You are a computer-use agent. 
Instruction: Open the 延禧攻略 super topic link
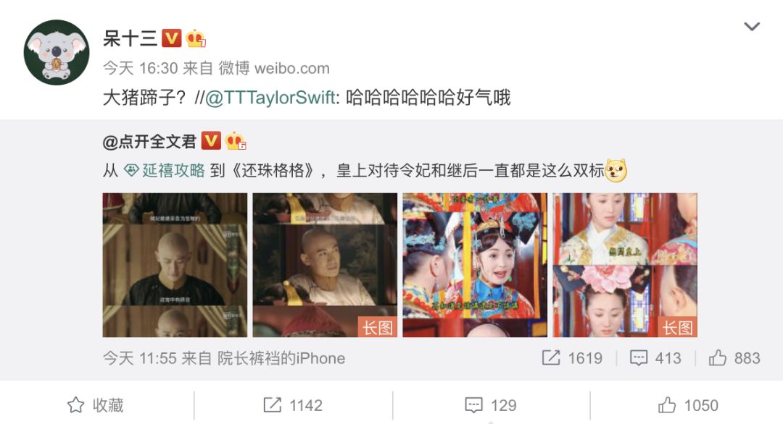click(165, 171)
